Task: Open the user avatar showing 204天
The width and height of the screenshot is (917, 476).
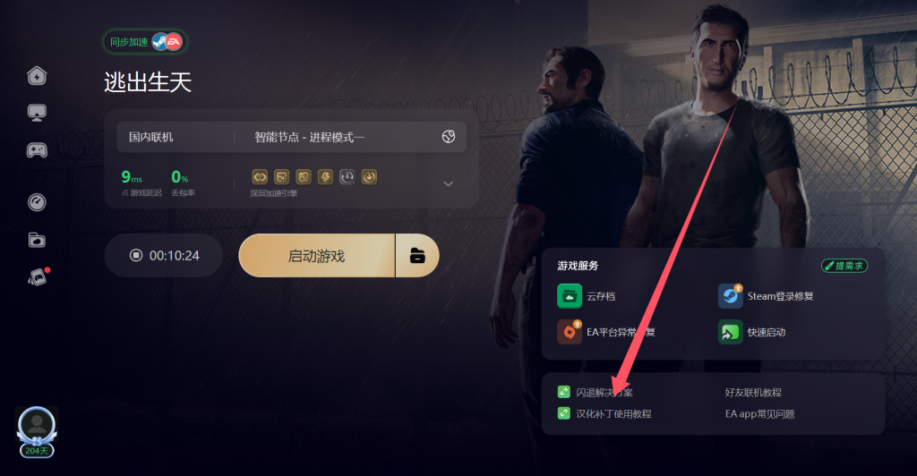Action: coord(37,432)
